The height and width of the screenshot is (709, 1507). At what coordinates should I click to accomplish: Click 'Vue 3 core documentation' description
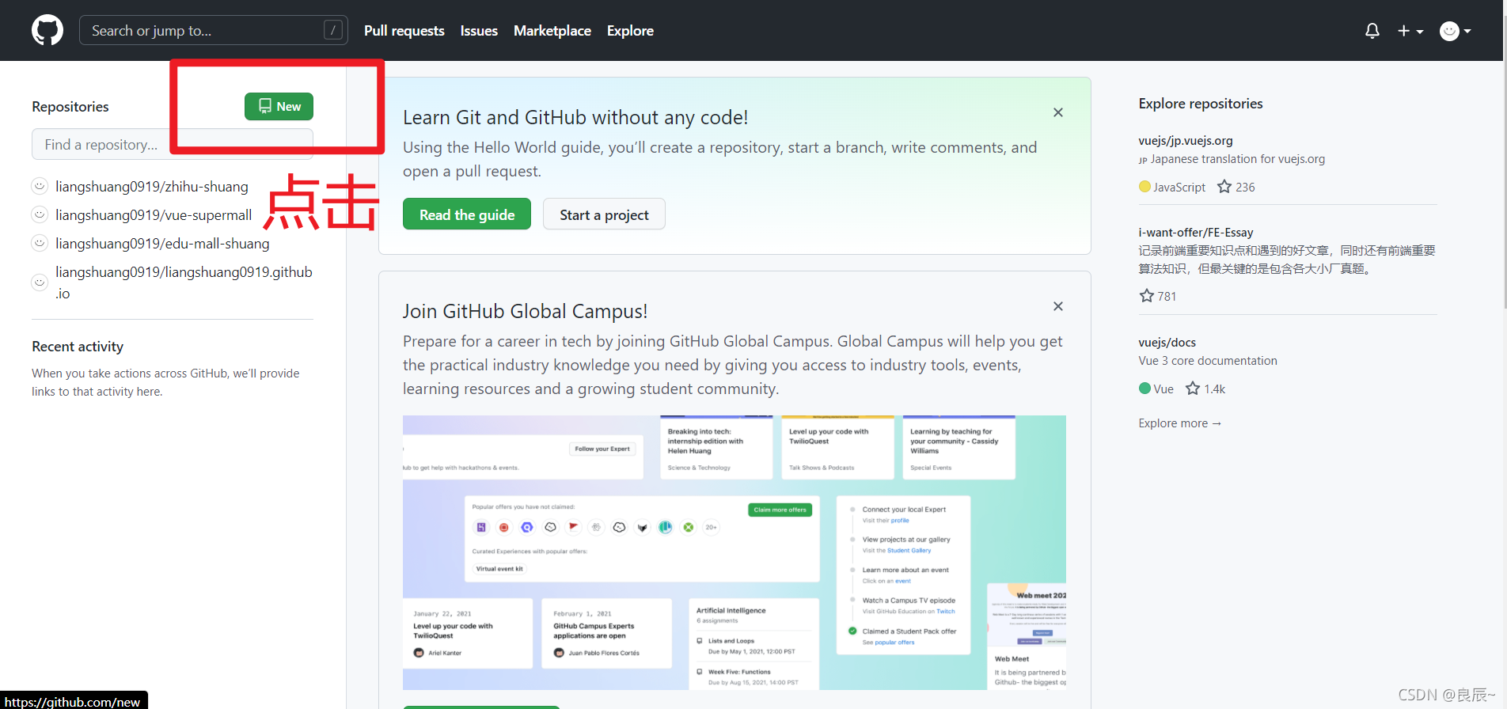pos(1208,361)
